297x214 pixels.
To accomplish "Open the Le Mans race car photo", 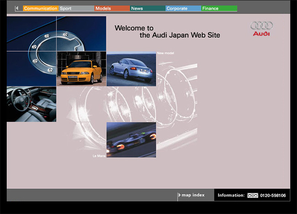I will point(131,140).
